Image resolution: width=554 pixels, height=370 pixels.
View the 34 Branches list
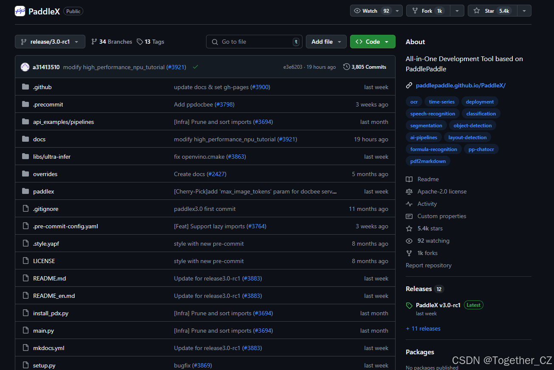pos(112,42)
